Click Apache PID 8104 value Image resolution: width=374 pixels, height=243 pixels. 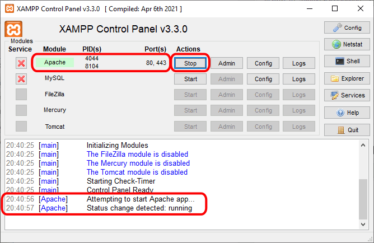pos(92,66)
